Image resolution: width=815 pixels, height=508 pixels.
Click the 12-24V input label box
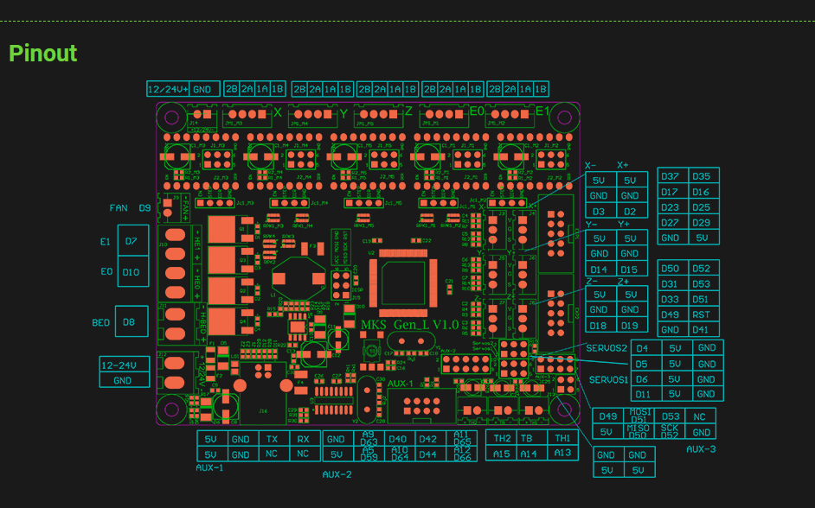click(123, 365)
